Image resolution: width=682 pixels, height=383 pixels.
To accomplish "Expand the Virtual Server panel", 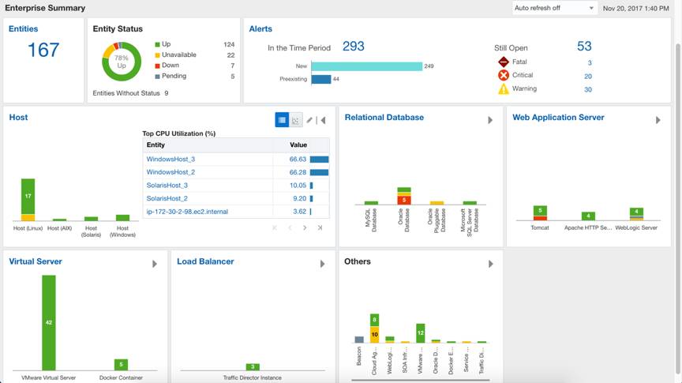I will [x=155, y=264].
